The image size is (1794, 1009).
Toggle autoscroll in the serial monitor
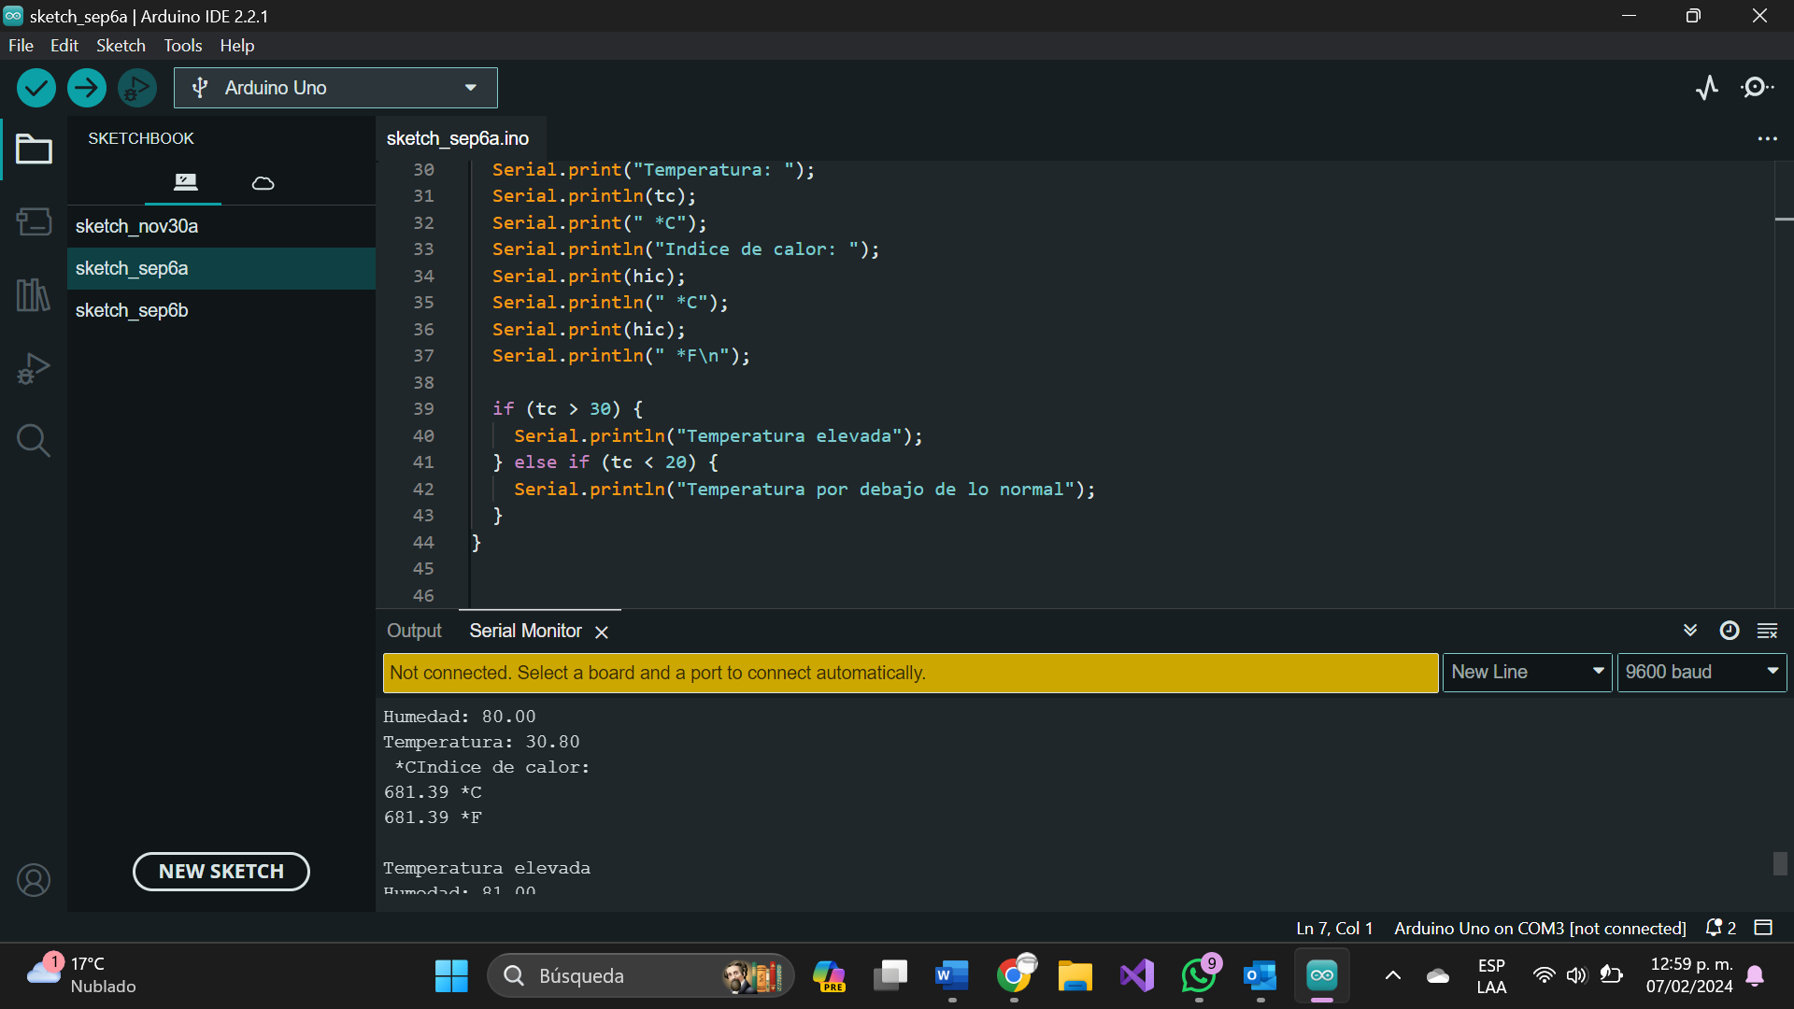coord(1690,631)
